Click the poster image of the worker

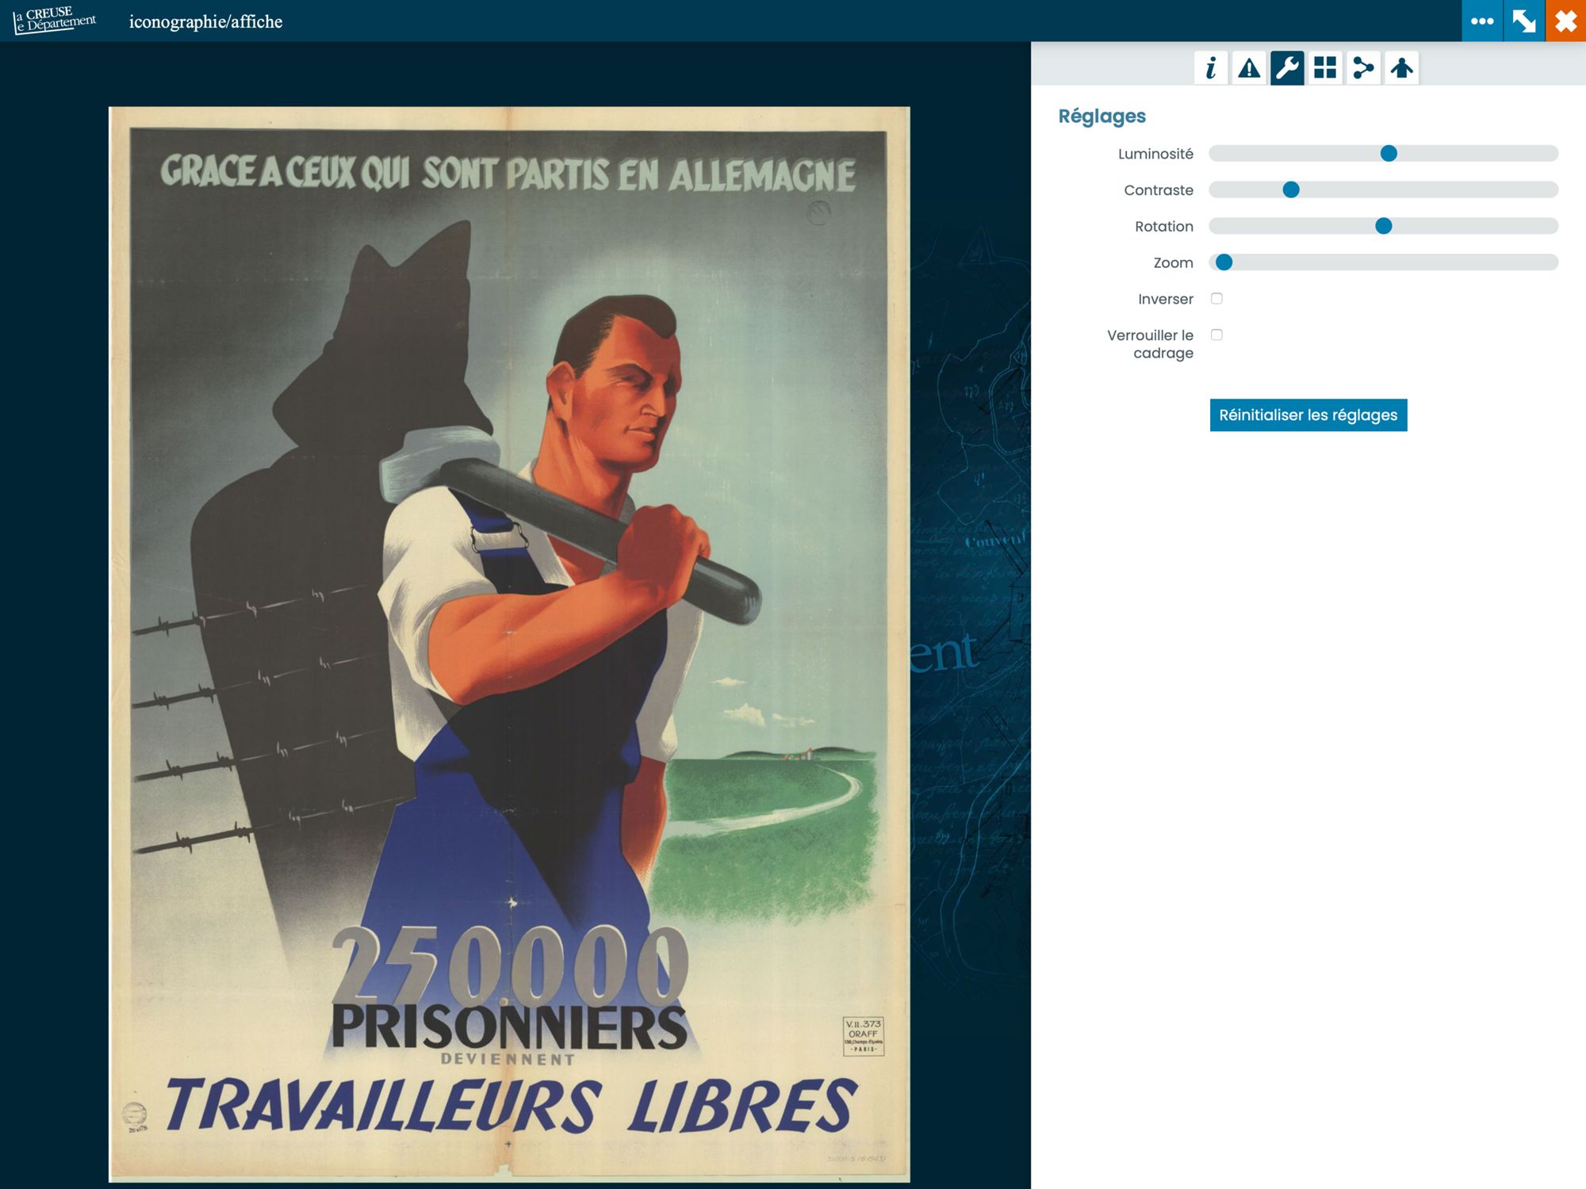coord(509,644)
